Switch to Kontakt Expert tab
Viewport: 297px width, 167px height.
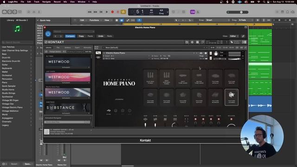click(x=77, y=47)
